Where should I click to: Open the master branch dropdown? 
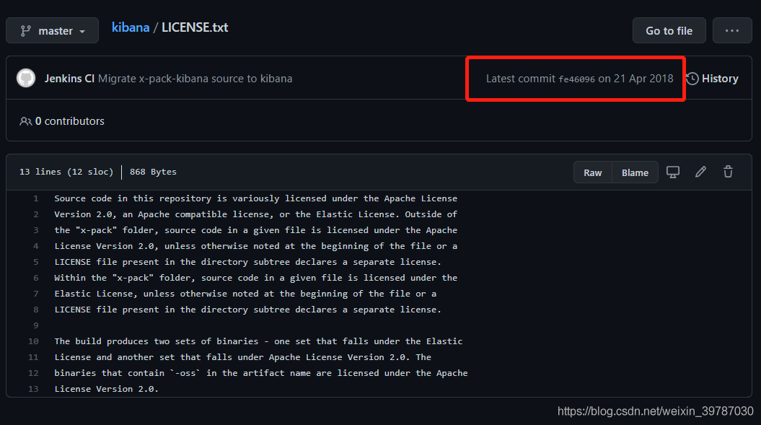(x=53, y=30)
